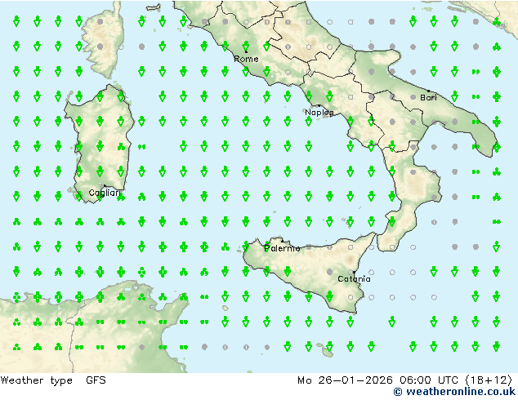Click the Palermo city label

pyautogui.click(x=282, y=248)
